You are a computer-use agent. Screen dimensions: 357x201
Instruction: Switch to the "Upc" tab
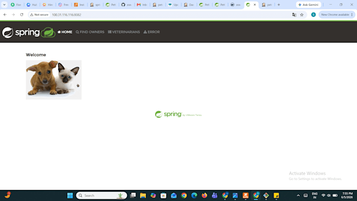(173, 5)
